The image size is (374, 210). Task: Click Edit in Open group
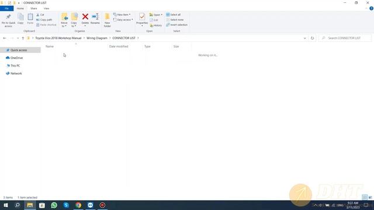154,20
